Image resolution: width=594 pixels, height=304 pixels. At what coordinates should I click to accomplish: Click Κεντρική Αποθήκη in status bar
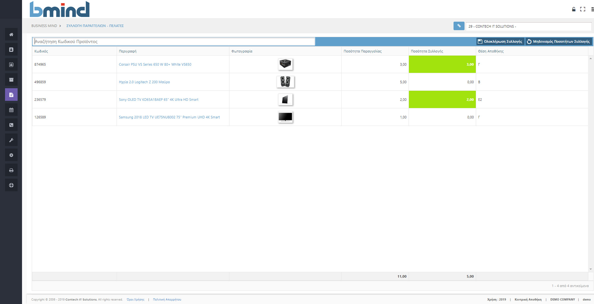click(528, 300)
